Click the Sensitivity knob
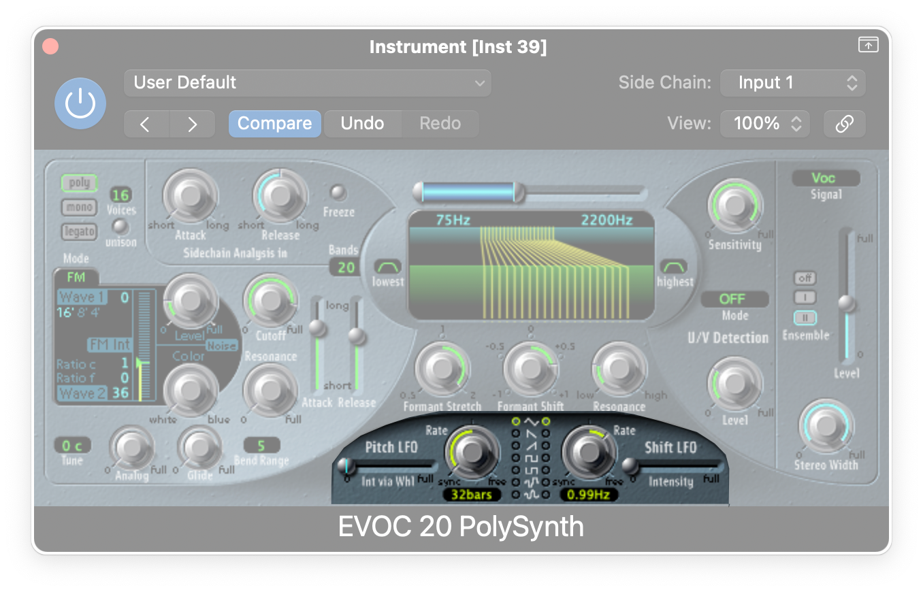This screenshot has width=923, height=592. point(734,205)
